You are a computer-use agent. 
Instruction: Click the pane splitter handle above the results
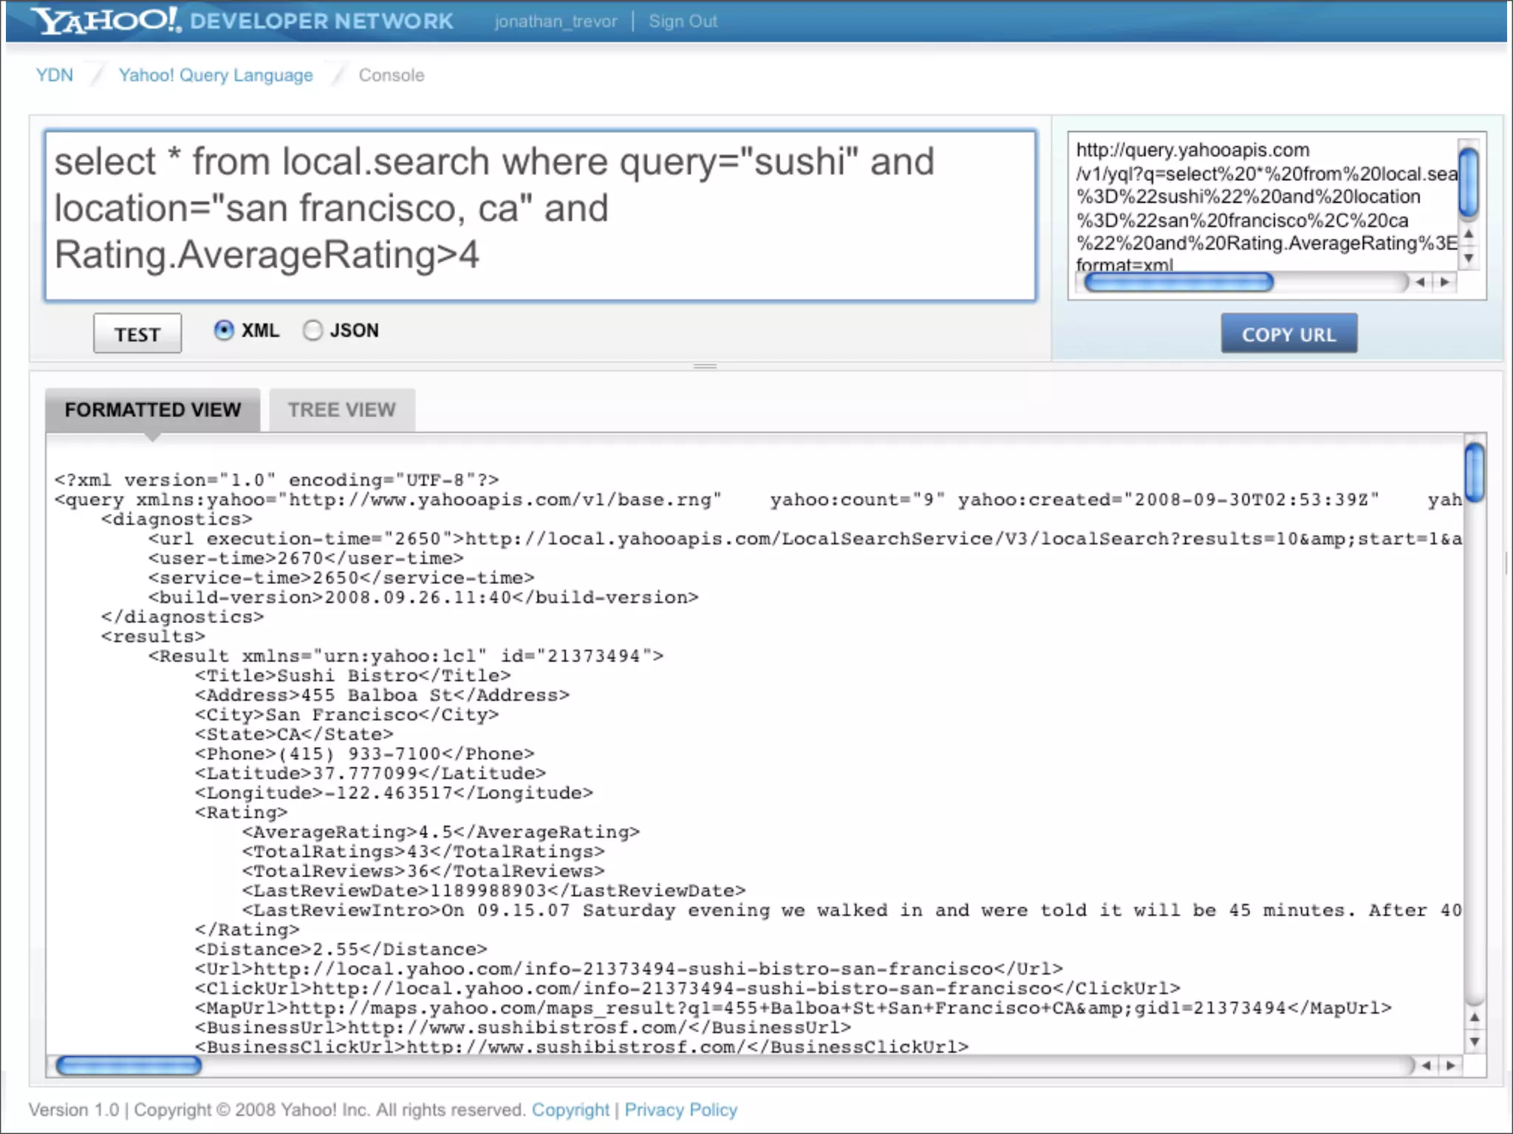[705, 365]
